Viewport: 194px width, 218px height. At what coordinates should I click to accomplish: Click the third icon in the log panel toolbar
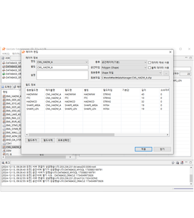point(182,163)
